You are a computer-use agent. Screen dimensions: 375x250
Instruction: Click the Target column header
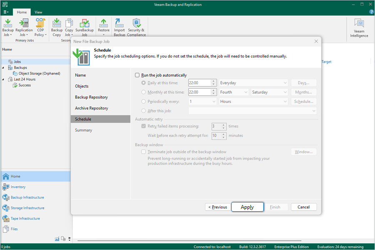(326, 62)
